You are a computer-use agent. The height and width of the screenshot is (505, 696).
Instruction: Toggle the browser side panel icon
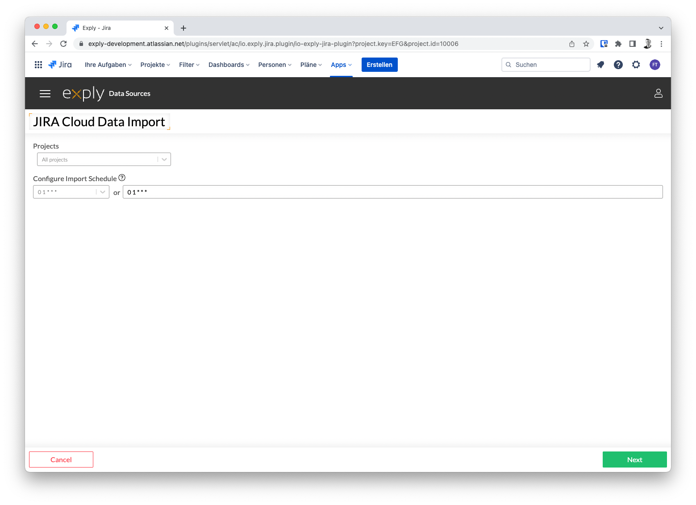pos(633,44)
